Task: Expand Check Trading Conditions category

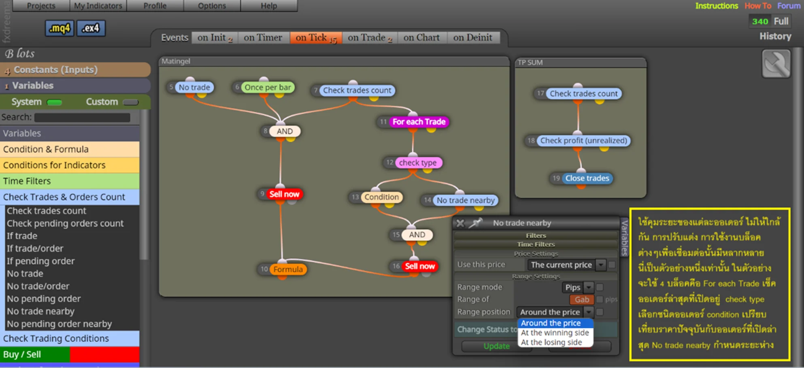Action: pos(70,339)
